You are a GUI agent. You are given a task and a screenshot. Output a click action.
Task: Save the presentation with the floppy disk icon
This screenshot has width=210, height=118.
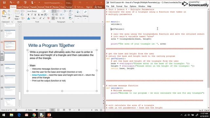[x=4, y=2]
